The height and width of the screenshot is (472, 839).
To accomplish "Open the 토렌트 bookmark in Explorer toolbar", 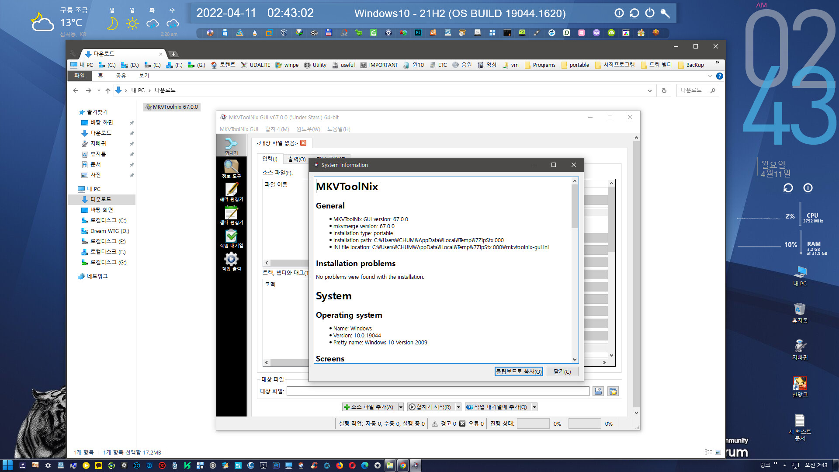I will click(223, 65).
